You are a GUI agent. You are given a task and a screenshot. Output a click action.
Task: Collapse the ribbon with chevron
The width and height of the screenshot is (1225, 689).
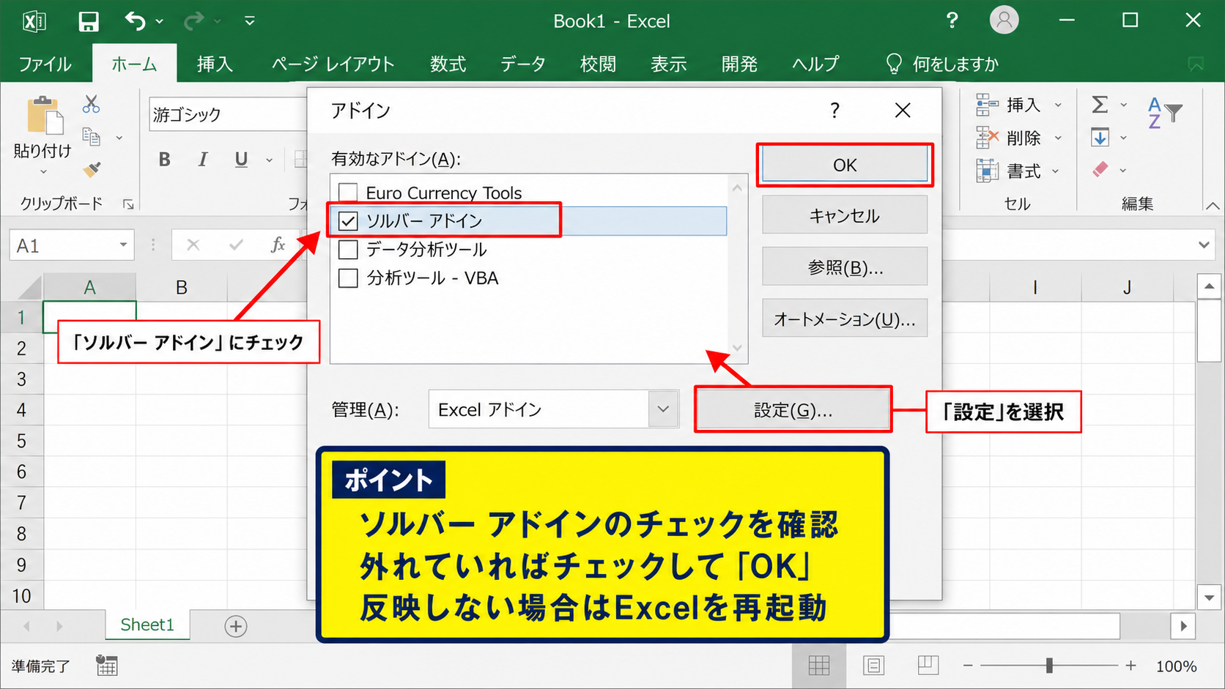pyautogui.click(x=1213, y=206)
